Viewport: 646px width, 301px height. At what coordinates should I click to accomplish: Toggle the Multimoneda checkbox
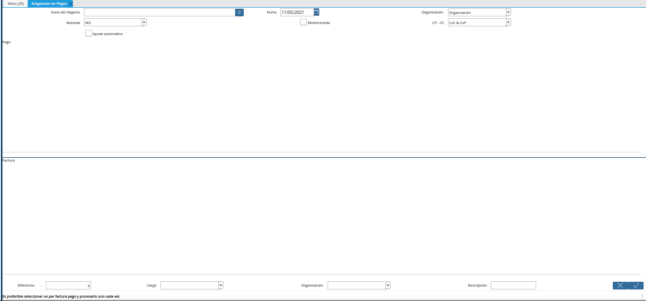(x=303, y=22)
